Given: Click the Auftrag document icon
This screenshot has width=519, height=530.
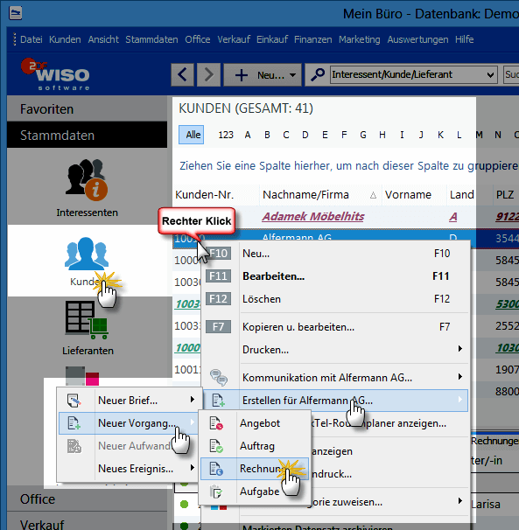Looking at the screenshot, I should 216,446.
